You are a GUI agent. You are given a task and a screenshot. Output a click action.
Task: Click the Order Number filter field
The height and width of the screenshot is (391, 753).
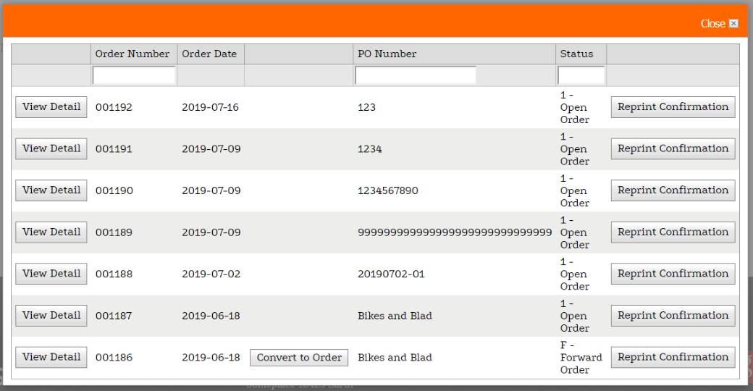[x=134, y=75]
